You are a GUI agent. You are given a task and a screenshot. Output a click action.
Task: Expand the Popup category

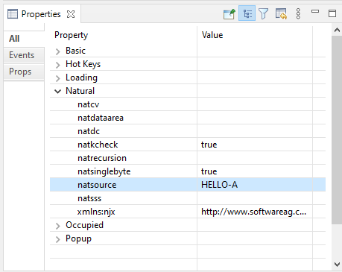point(58,239)
